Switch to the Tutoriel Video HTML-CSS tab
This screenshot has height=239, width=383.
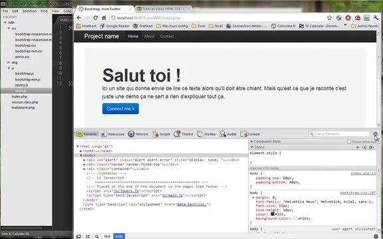coord(163,9)
